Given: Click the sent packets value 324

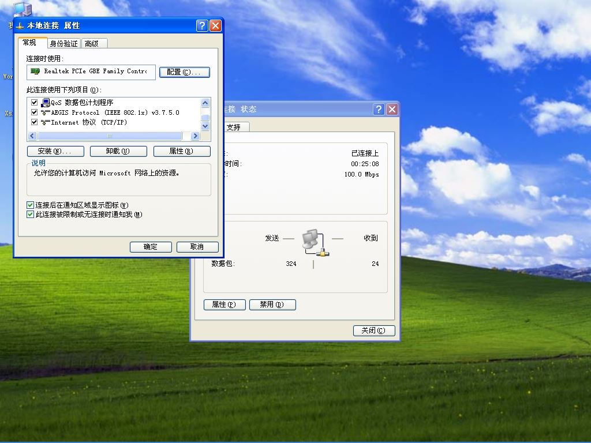Looking at the screenshot, I should (x=291, y=264).
